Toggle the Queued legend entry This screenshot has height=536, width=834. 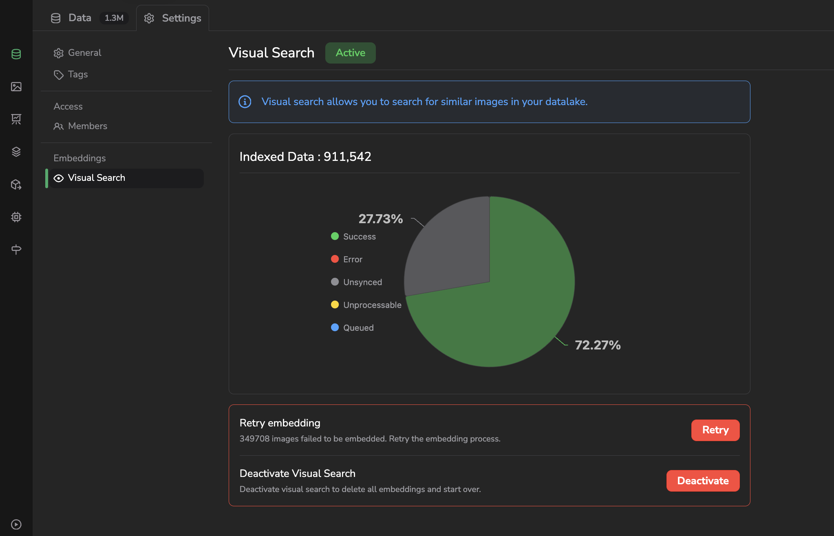click(x=353, y=328)
